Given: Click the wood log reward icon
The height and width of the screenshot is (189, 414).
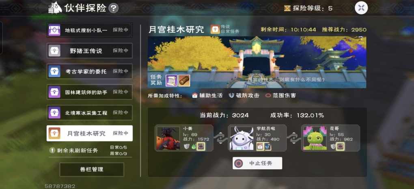Looking at the screenshot, I should pos(184,81).
